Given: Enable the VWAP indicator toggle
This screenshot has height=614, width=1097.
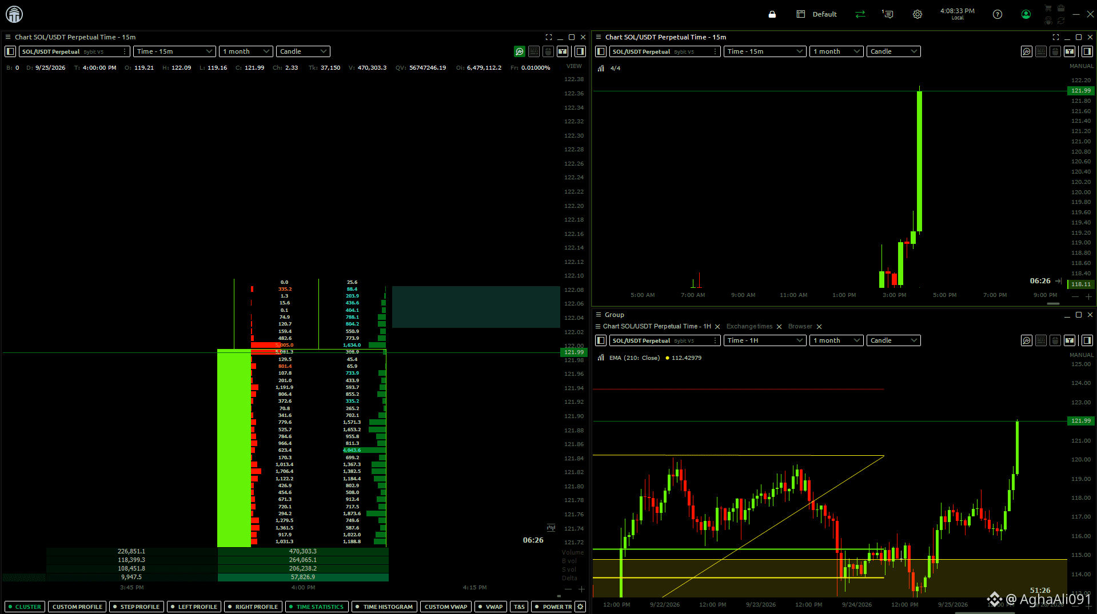Looking at the screenshot, I should [490, 607].
